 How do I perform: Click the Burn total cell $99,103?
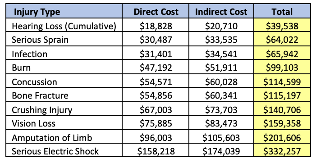tap(282, 67)
